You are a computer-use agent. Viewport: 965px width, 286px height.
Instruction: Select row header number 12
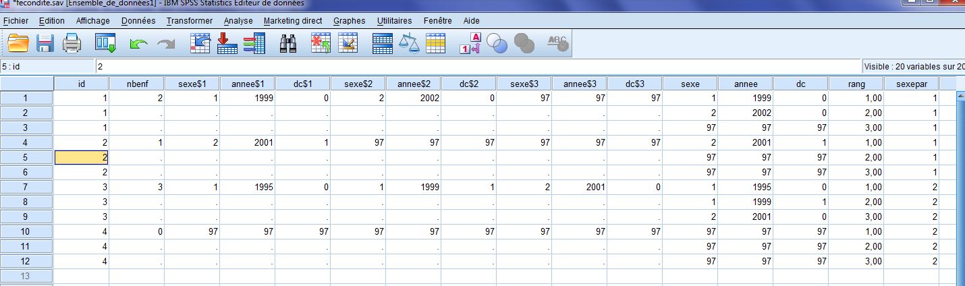(26, 261)
